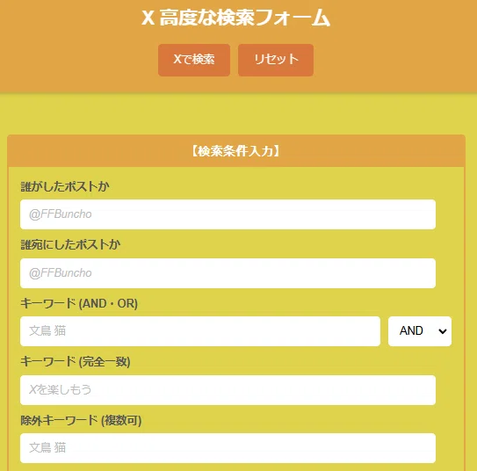Viewport: 477px width, 471px height.
Task: Click the Xで検索 button
Action: (194, 60)
